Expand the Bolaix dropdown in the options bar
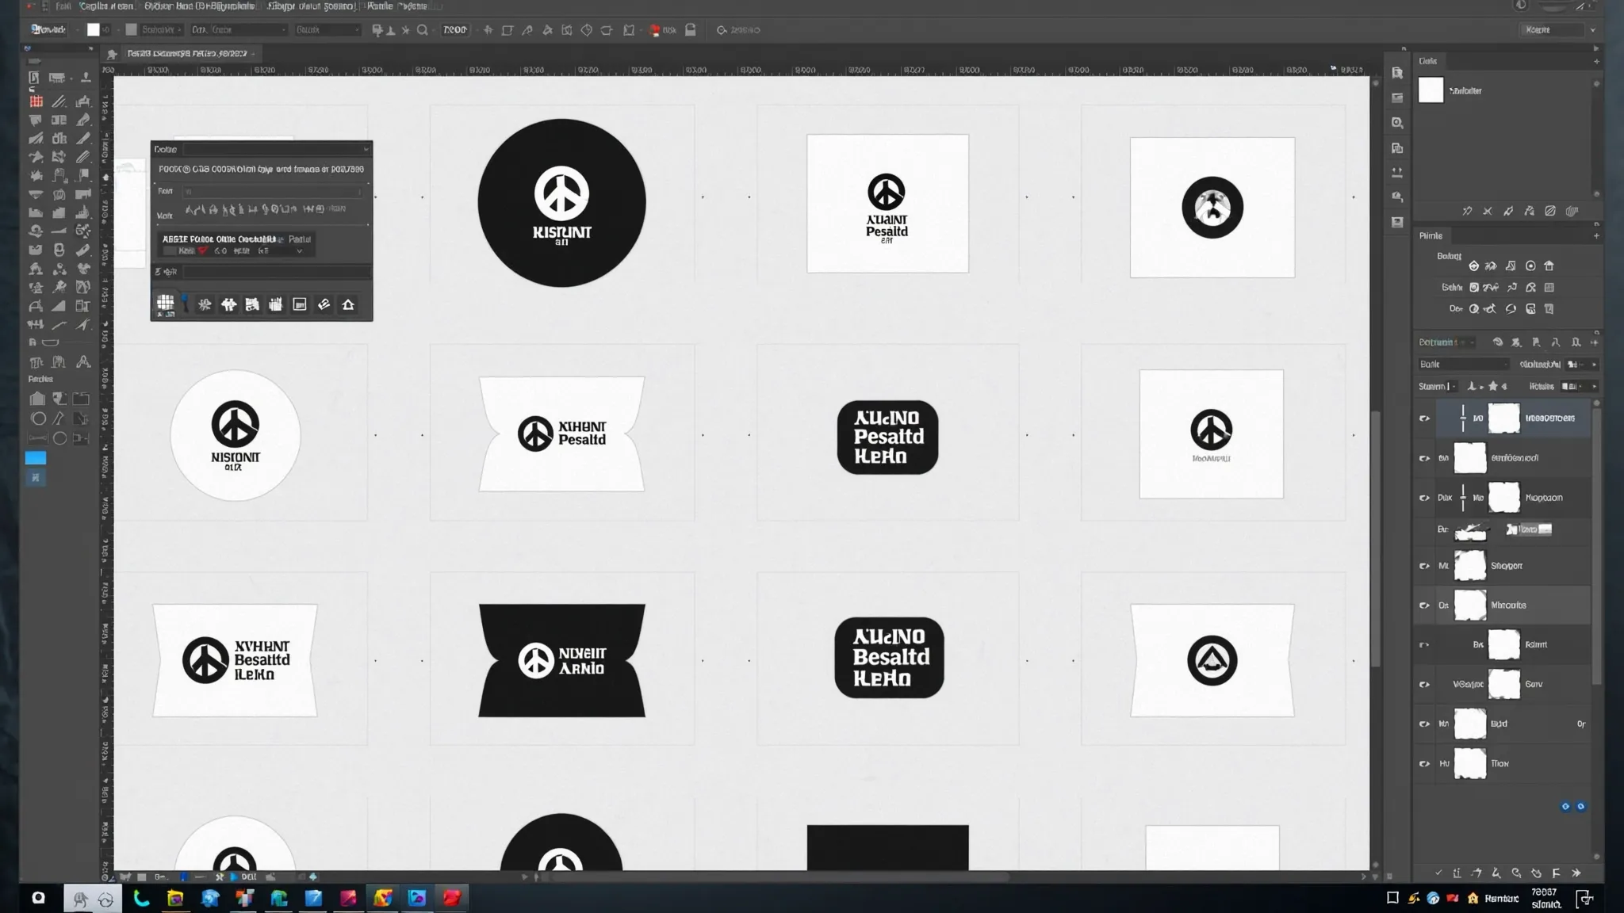This screenshot has width=1624, height=913. 327,30
